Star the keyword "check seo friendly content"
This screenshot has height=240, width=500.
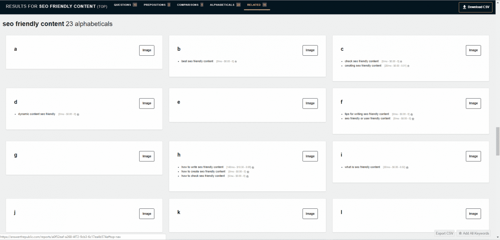pyautogui.click(x=400, y=61)
